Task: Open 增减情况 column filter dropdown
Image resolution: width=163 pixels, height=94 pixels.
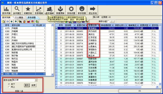Action: pos(138,25)
